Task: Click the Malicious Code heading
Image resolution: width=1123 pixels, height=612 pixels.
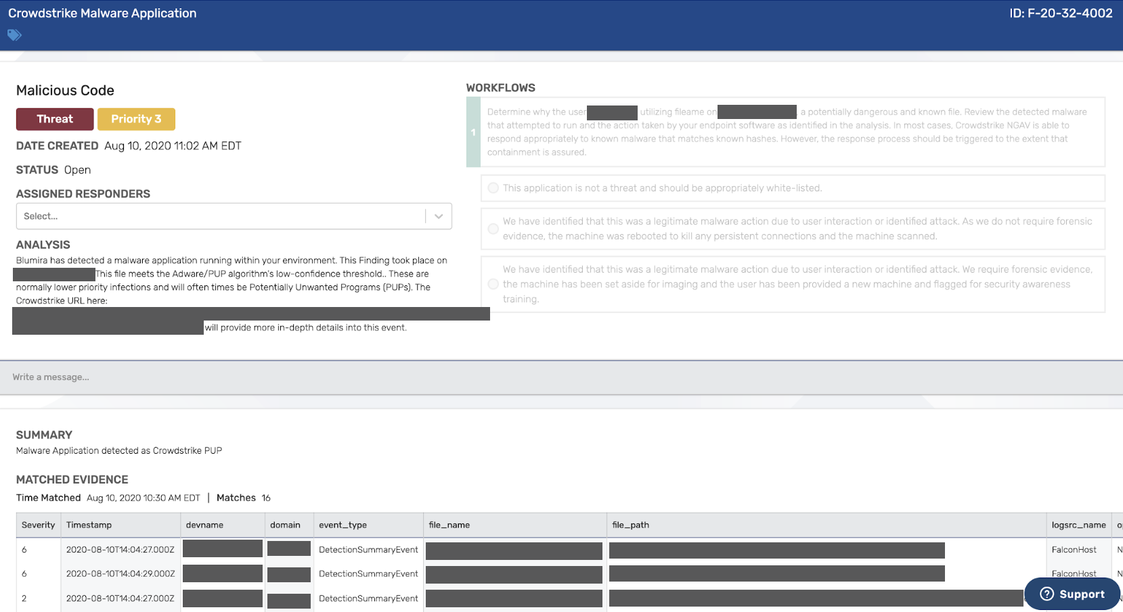Action: (x=65, y=91)
